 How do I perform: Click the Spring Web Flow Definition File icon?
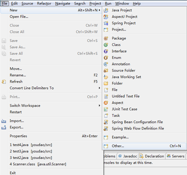click(106, 129)
